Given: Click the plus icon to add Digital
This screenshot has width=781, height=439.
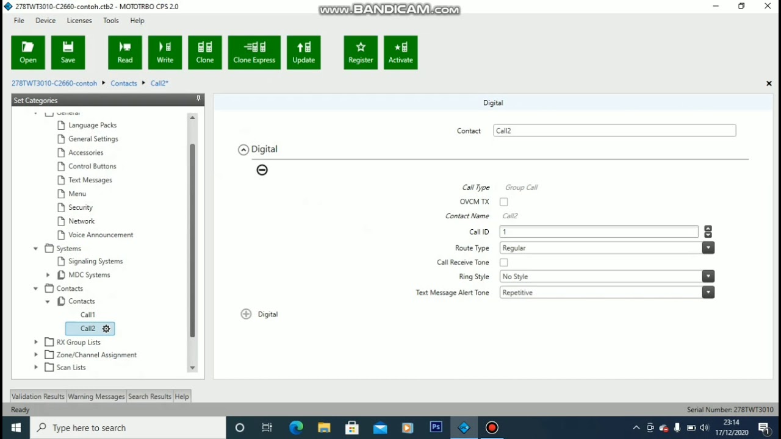Looking at the screenshot, I should [246, 314].
